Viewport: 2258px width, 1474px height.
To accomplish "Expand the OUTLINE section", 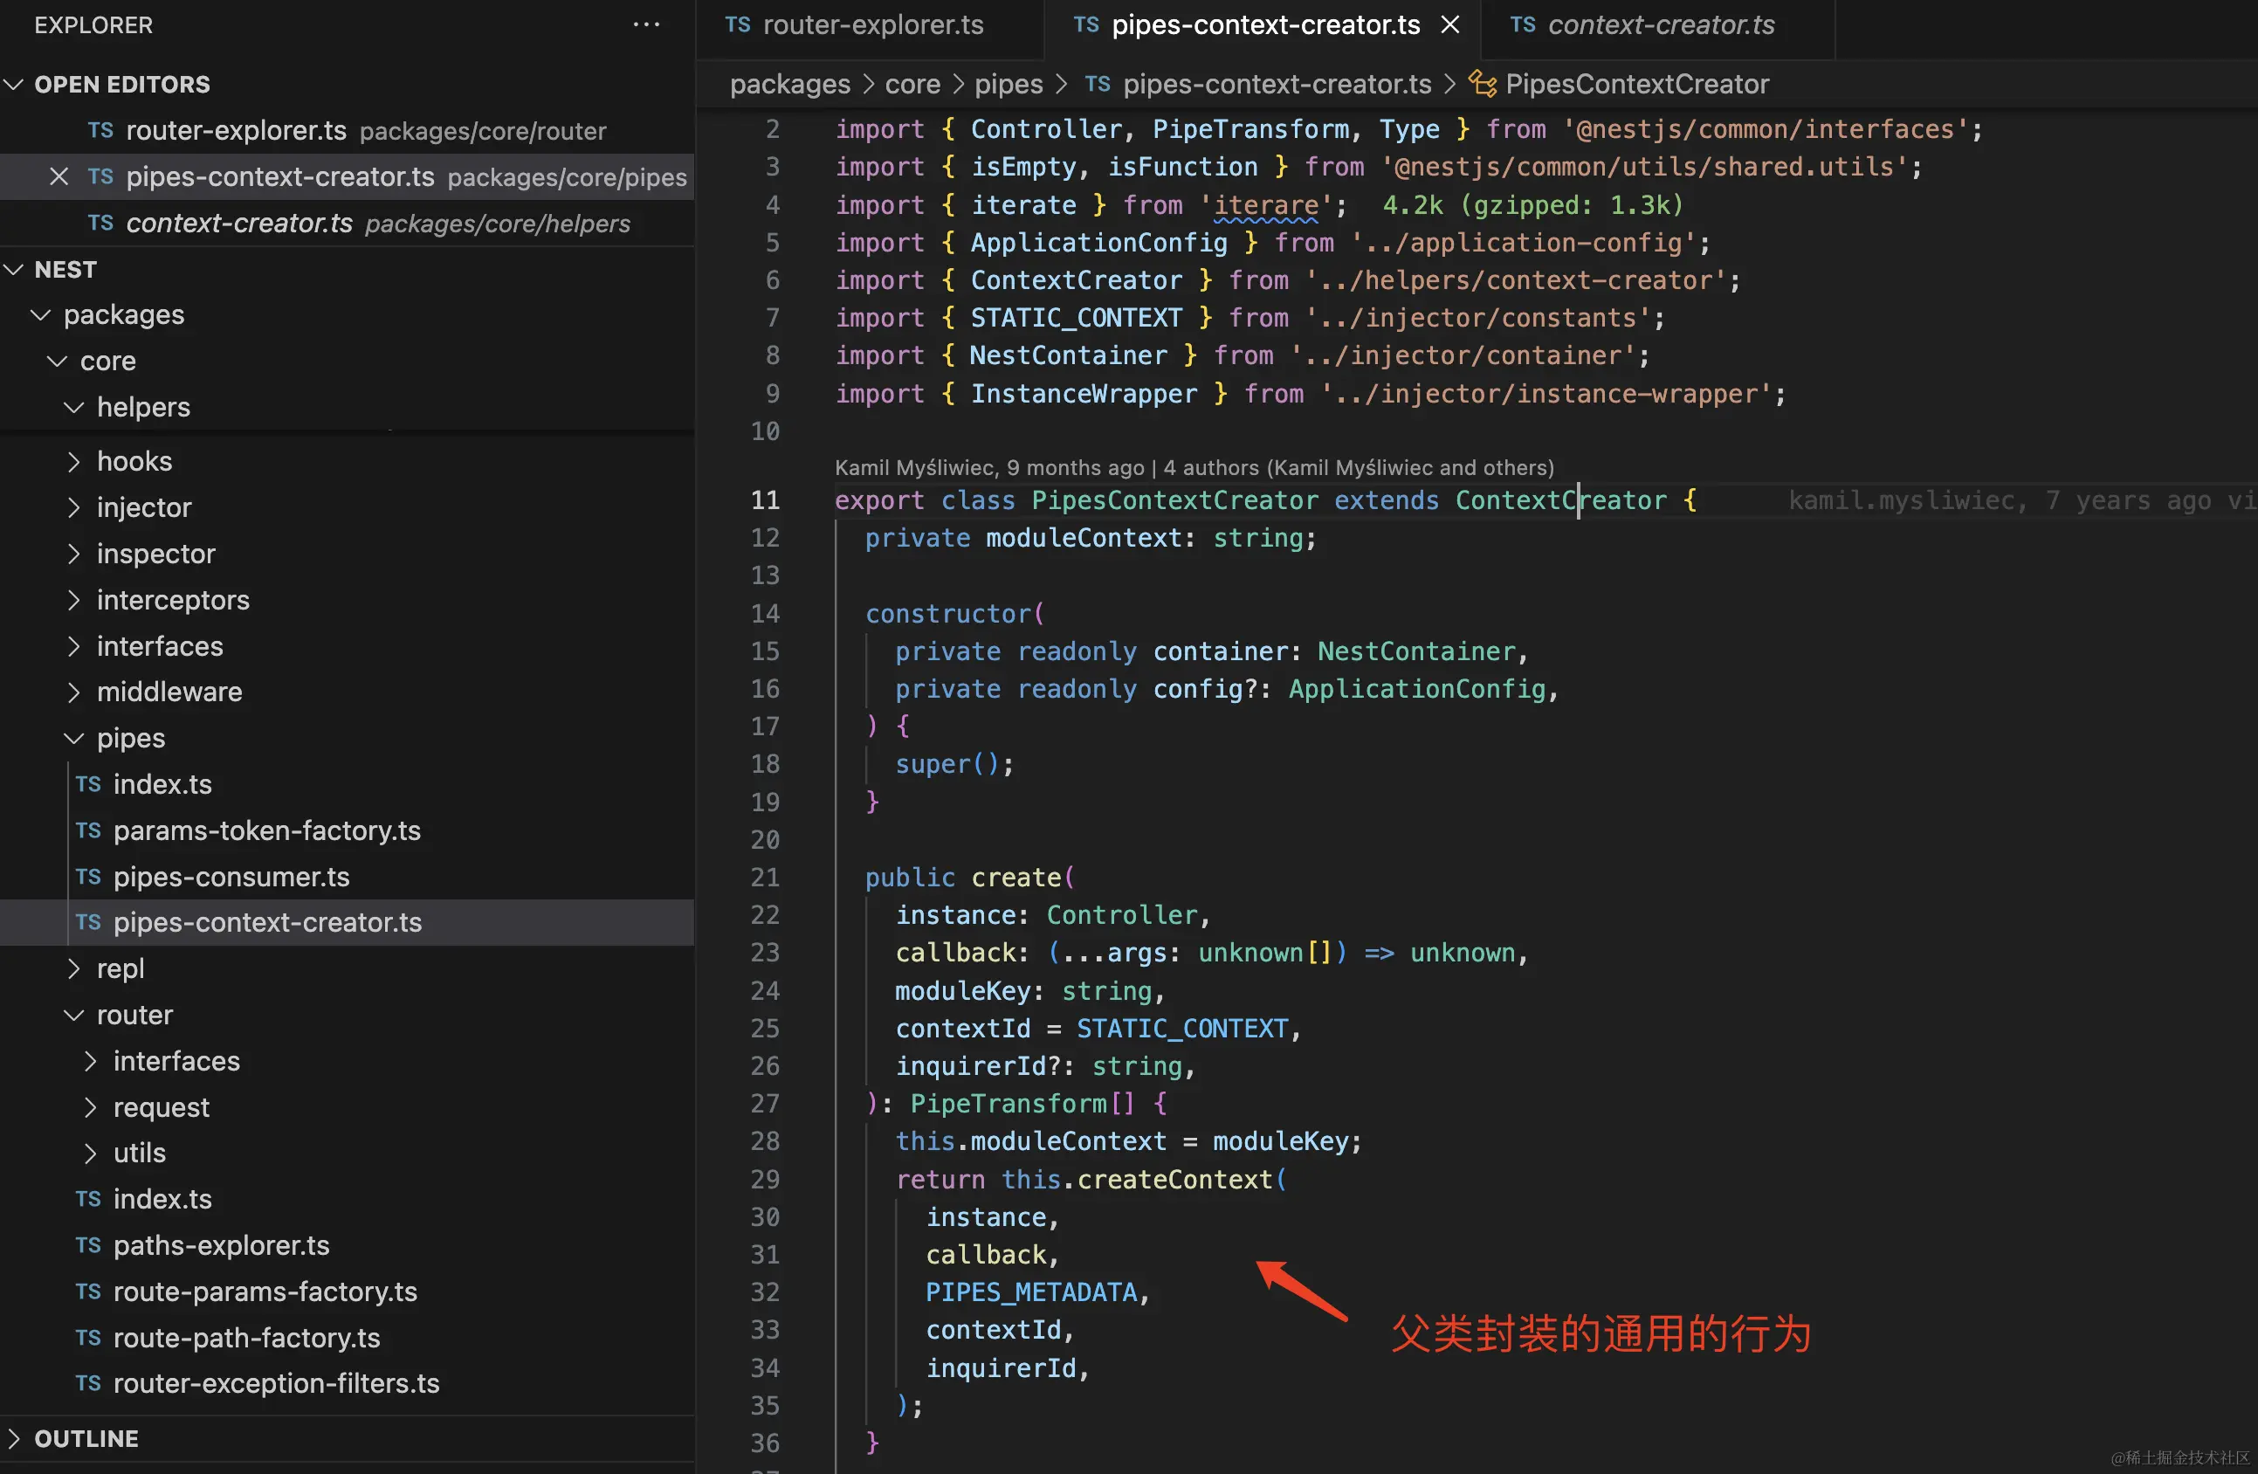I will tap(14, 1438).
